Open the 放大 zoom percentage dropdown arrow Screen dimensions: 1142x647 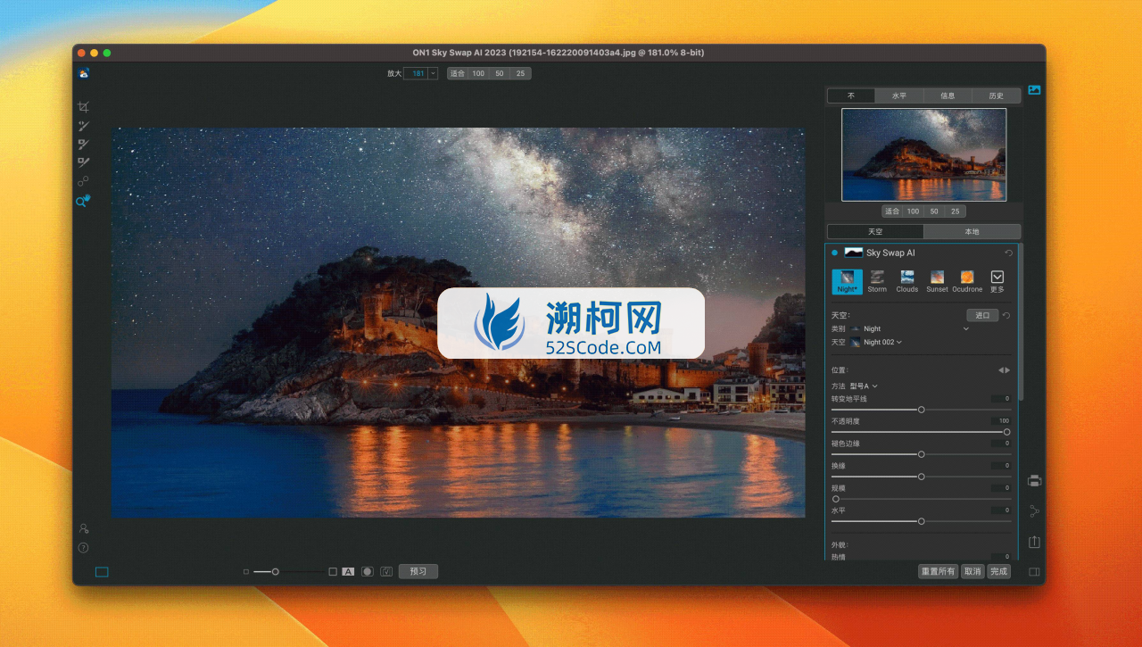tap(434, 73)
